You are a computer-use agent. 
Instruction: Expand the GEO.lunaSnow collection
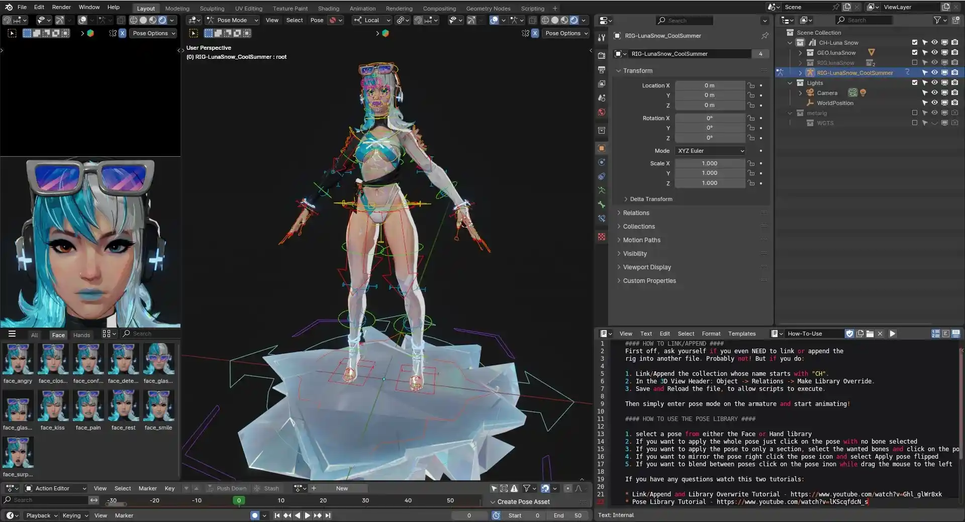(x=800, y=53)
